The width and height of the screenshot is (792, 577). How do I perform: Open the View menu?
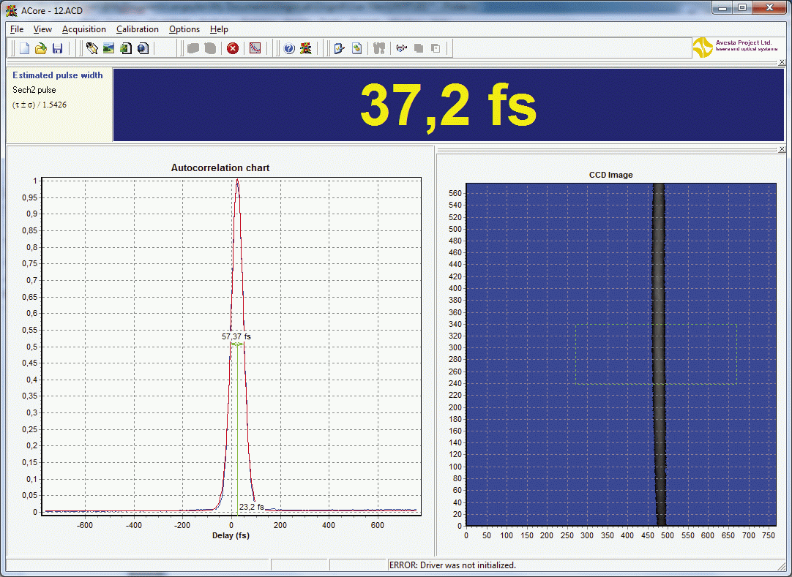coord(42,29)
